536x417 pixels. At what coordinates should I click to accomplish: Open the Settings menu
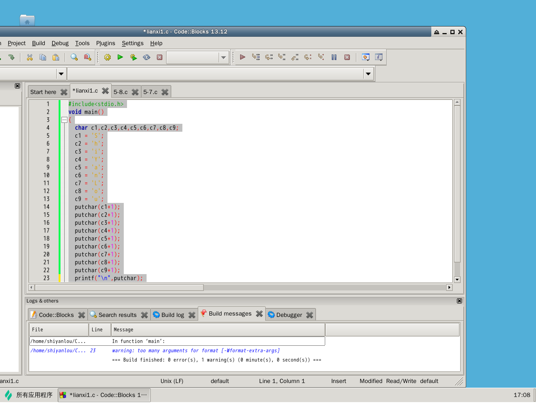[133, 43]
